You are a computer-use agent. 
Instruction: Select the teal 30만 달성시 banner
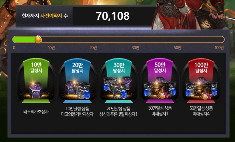pyautogui.click(x=119, y=67)
